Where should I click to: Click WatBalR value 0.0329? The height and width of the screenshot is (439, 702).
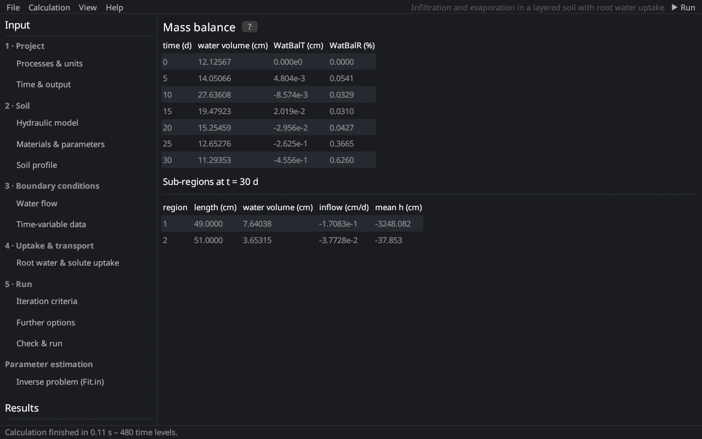coord(342,95)
